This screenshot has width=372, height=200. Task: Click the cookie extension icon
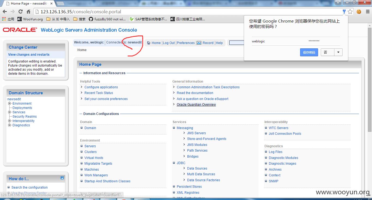(x=359, y=12)
